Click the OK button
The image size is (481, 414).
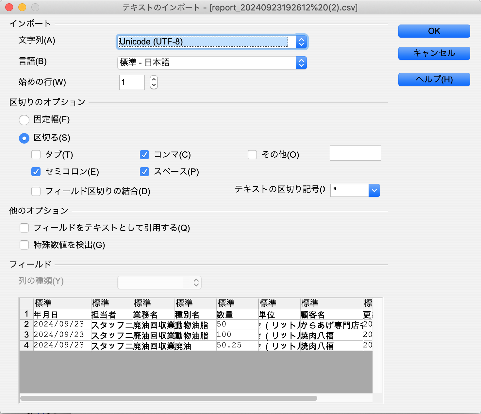tap(434, 31)
